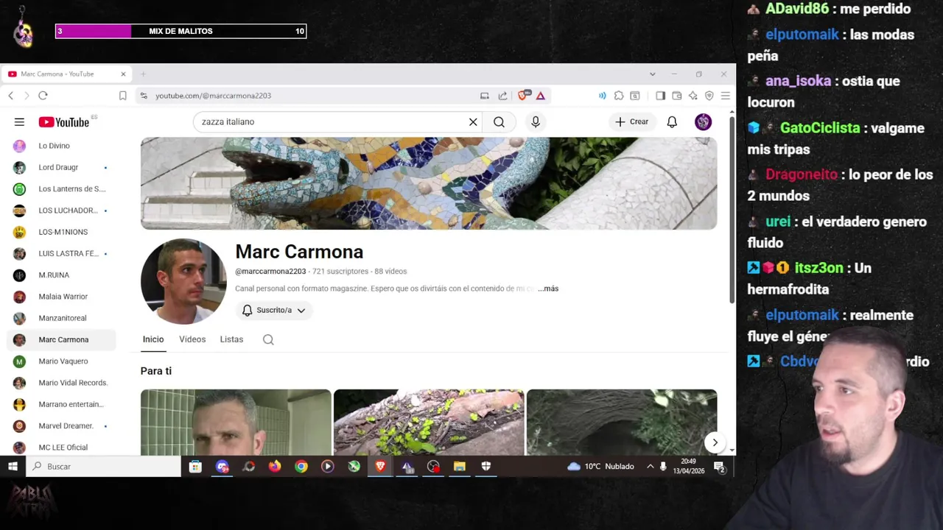Open Brave Leo AI sparkle icon
The image size is (943, 530).
693,96
